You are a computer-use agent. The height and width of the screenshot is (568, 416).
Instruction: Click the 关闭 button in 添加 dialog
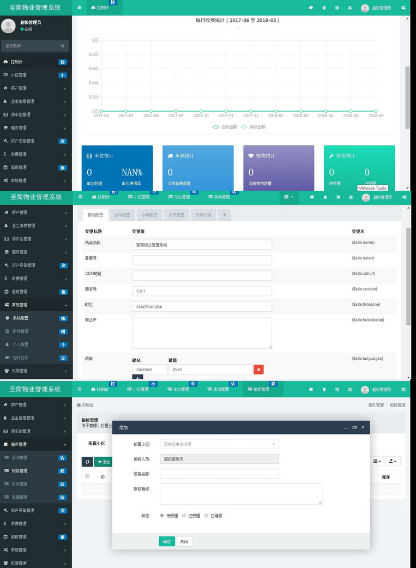click(184, 541)
